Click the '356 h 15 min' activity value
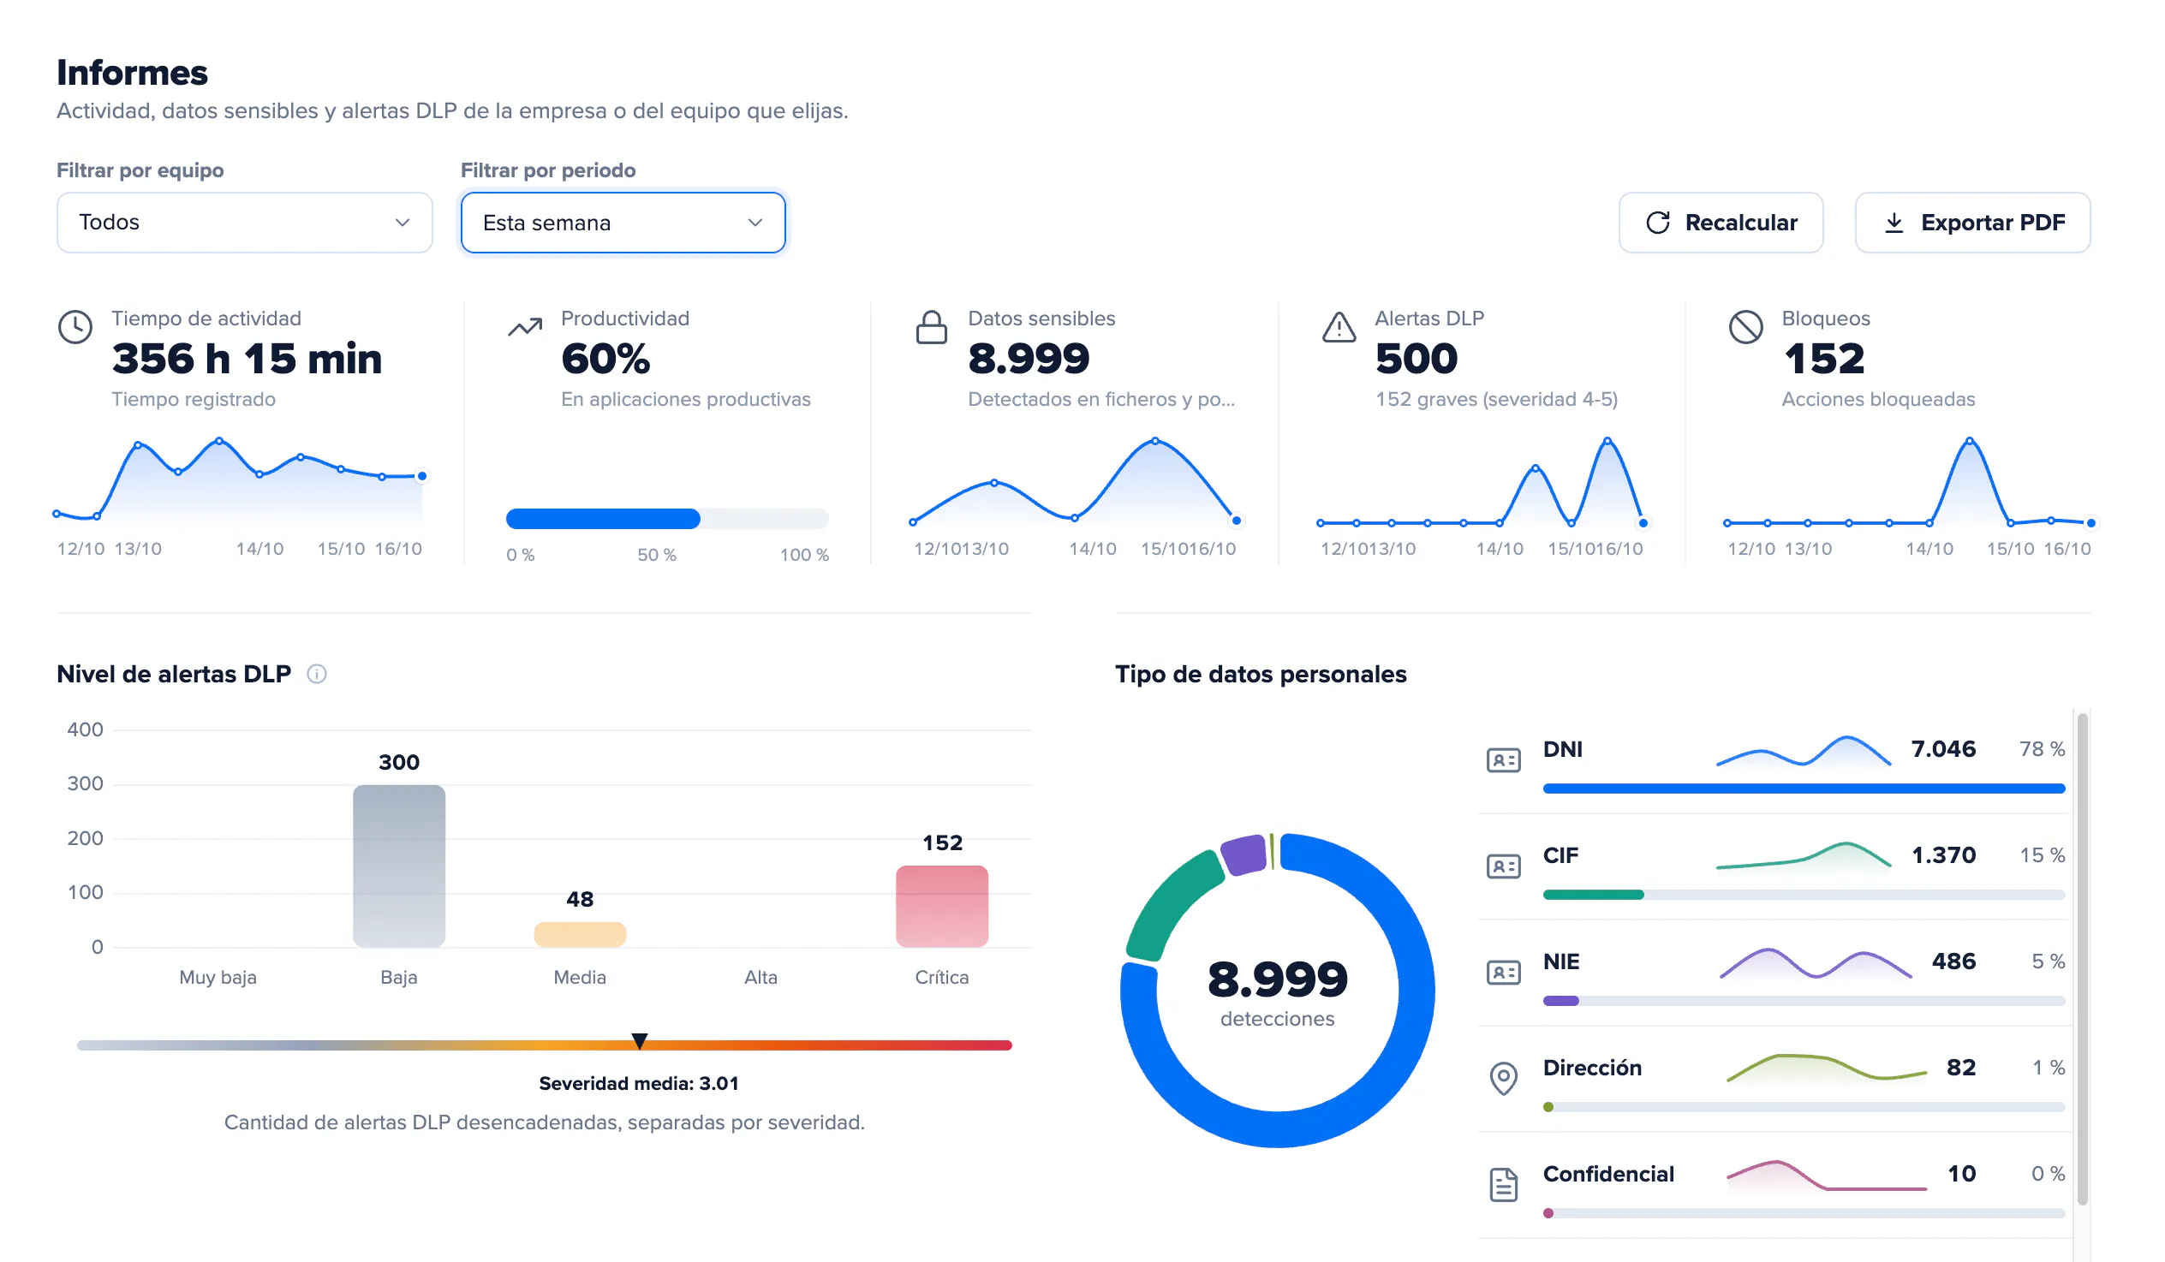 [247, 358]
